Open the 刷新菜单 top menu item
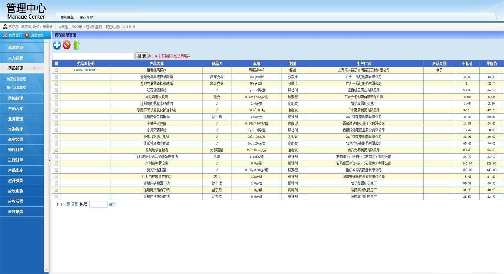The height and width of the screenshot is (274, 504). [67, 17]
